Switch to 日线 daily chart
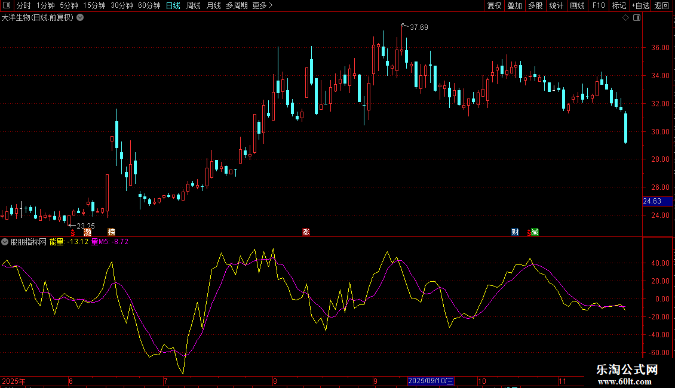Viewport: 675px width, 388px height. click(173, 5)
